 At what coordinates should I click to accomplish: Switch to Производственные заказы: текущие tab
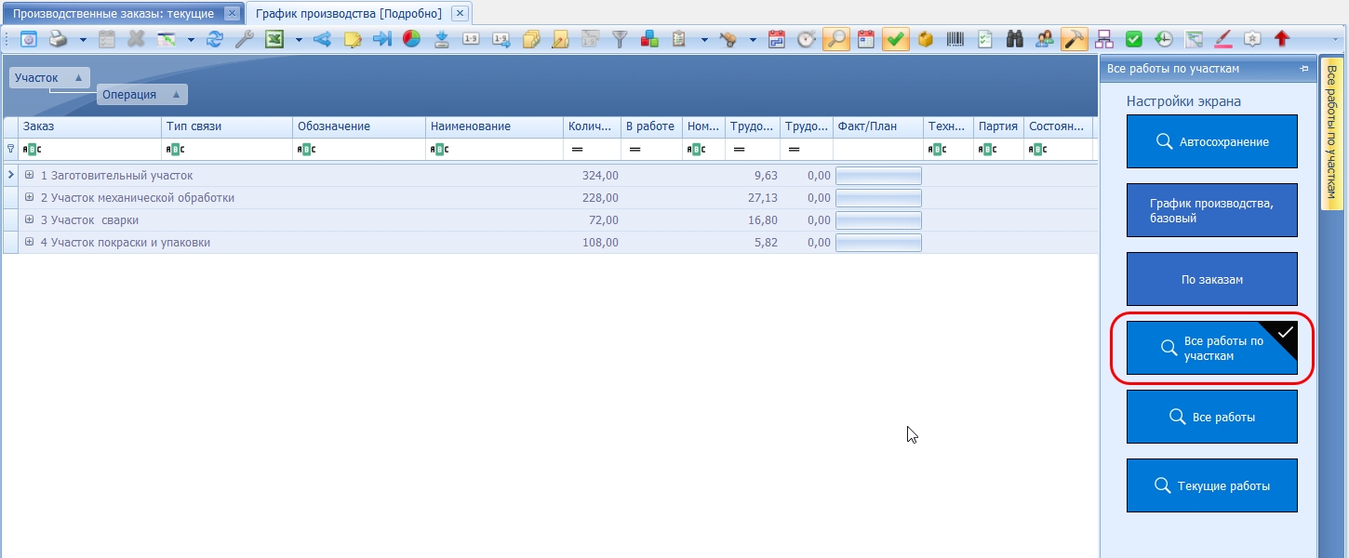tap(114, 13)
